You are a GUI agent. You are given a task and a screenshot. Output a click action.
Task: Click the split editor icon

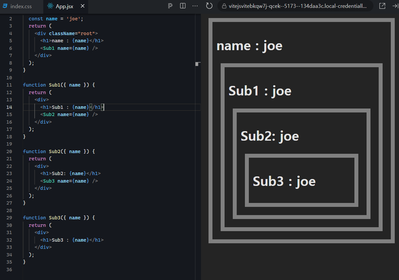183,6
